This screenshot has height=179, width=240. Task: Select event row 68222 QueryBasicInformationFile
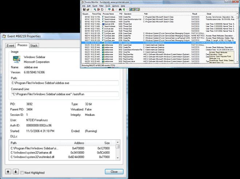pos(159,50)
